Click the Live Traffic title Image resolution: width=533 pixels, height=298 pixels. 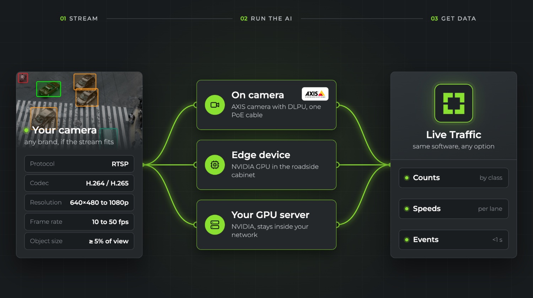coord(454,135)
